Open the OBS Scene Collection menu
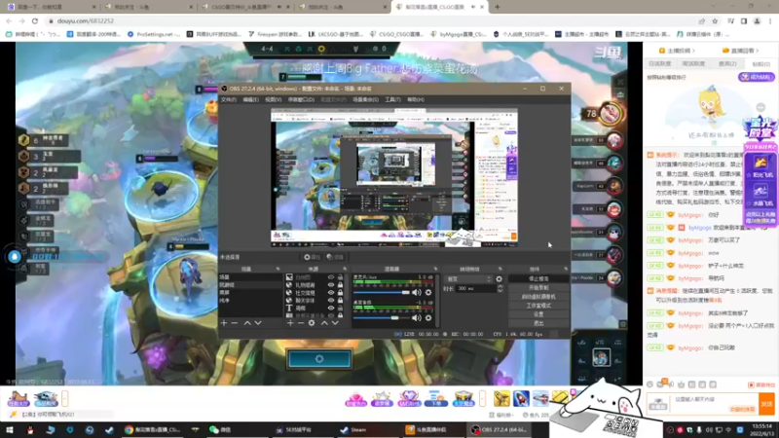 (x=365, y=100)
